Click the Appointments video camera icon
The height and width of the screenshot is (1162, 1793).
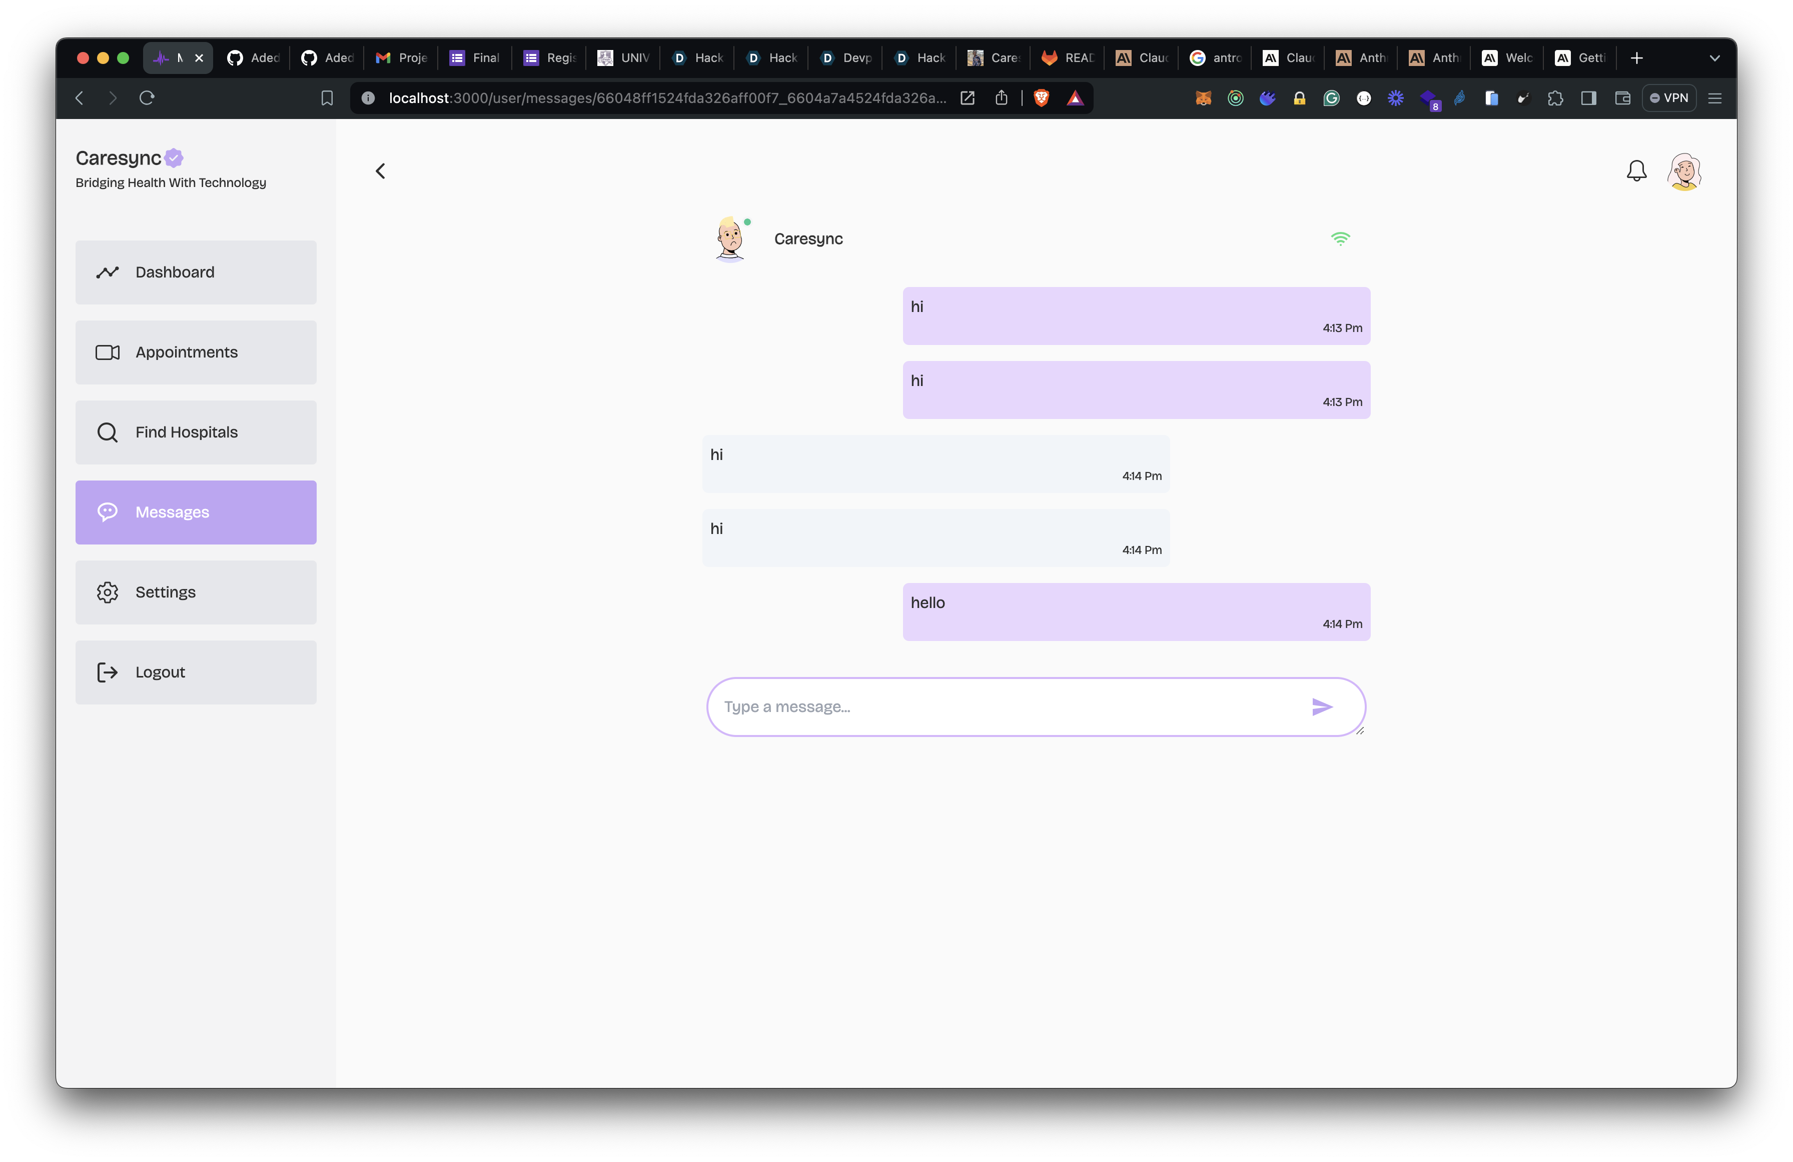[x=108, y=351]
